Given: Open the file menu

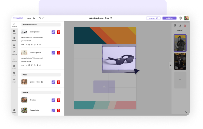Looking at the screenshot, I should [x=34, y=18].
